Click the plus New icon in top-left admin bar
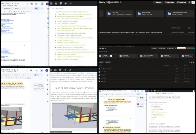Screen dimensions: 196x134 pyautogui.click(x=66, y=4)
